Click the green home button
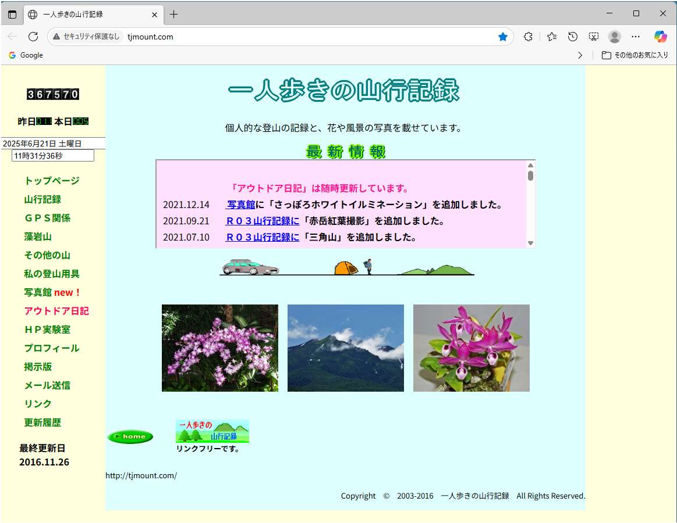Image resolution: width=677 pixels, height=523 pixels. pyautogui.click(x=130, y=436)
